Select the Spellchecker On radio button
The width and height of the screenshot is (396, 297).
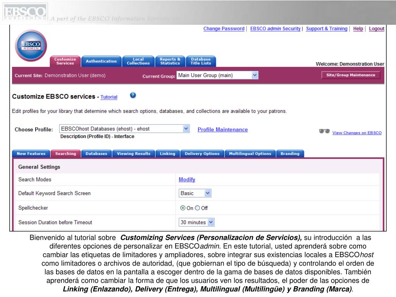pyautogui.click(x=183, y=208)
